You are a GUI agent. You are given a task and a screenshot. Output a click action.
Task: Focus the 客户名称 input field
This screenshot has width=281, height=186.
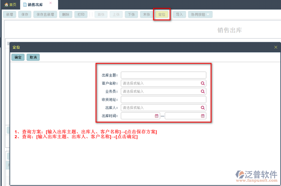[x=163, y=83]
